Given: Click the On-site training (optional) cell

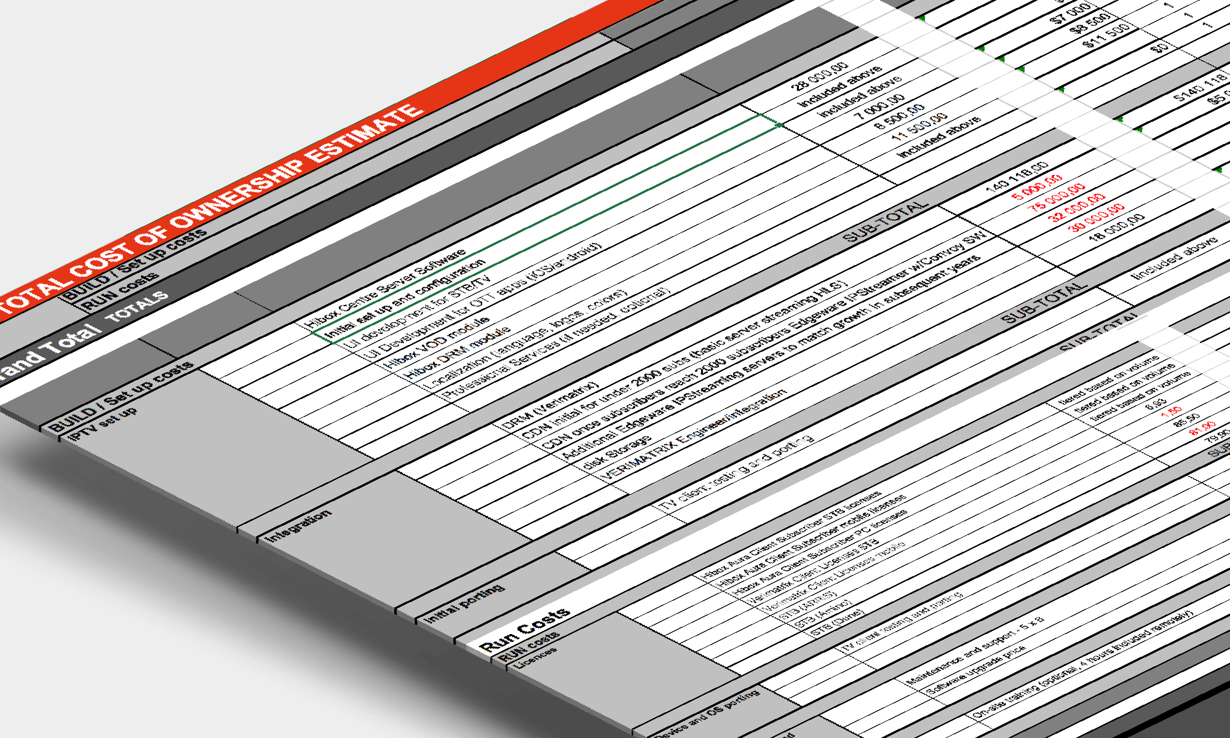Looking at the screenshot, I should tap(1084, 665).
